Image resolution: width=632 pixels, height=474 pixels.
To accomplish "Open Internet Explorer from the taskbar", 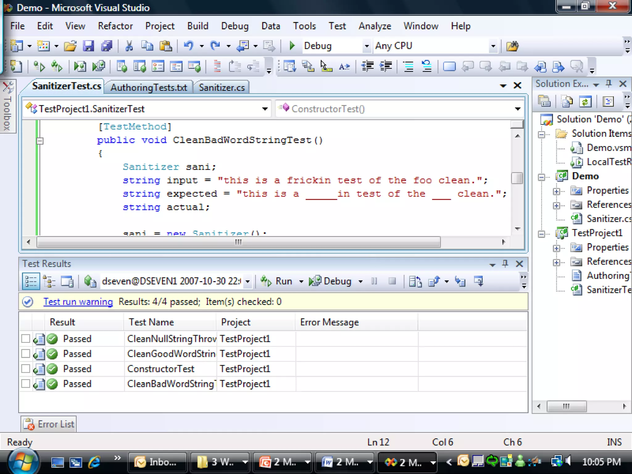I will pos(94,462).
